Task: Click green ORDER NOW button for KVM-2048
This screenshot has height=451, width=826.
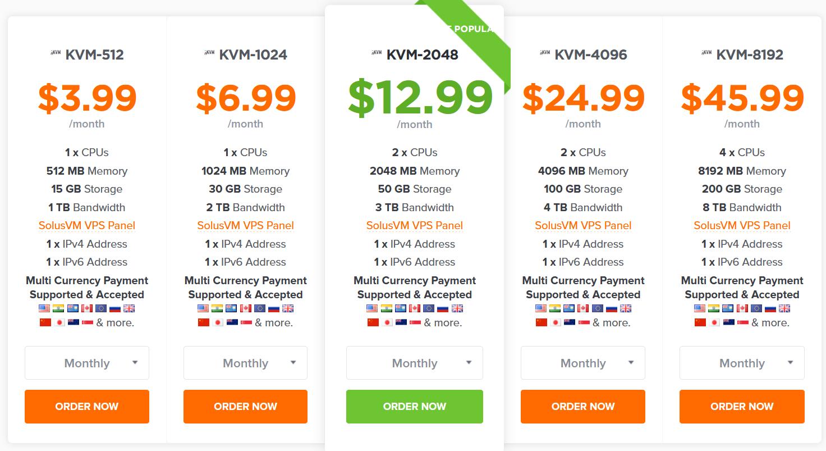Action: point(414,406)
